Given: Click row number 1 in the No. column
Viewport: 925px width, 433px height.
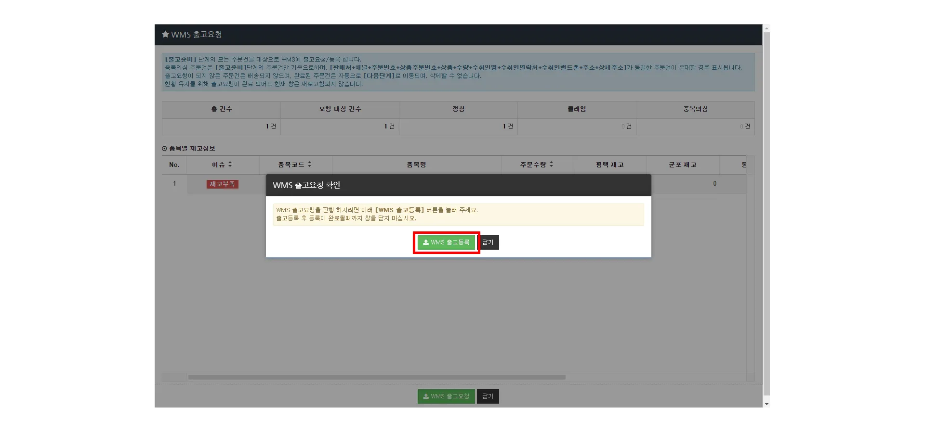Looking at the screenshot, I should coord(174,184).
